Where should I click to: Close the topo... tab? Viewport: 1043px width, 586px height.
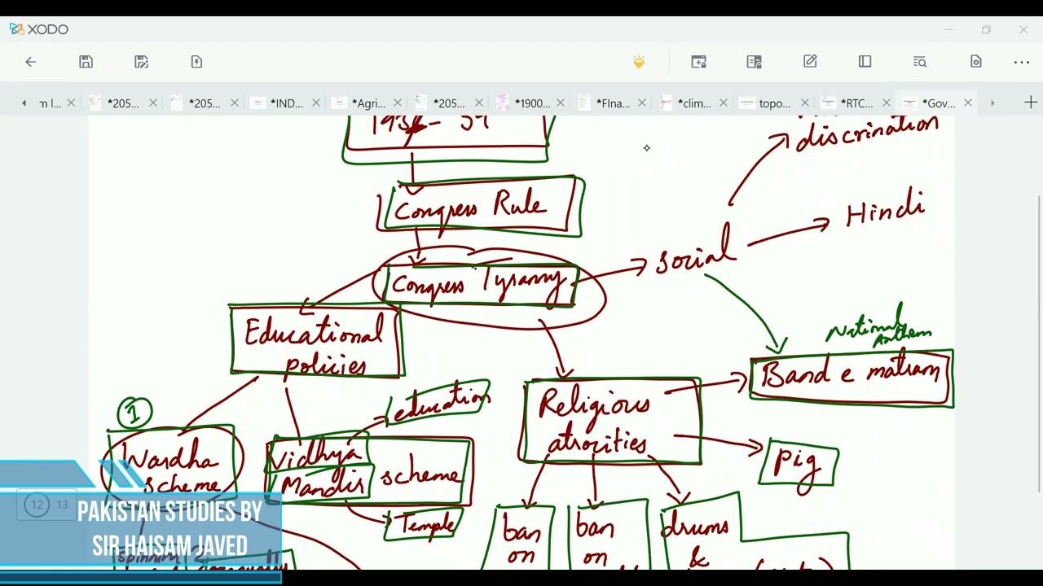(x=805, y=103)
